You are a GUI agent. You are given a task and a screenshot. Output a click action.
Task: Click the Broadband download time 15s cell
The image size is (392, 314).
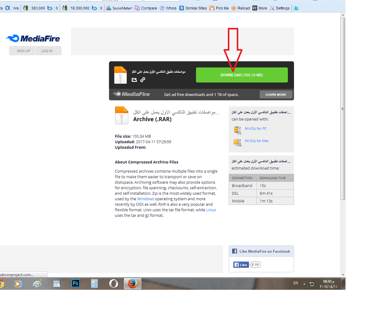point(275,185)
